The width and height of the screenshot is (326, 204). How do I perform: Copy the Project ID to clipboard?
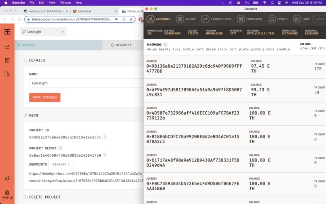pyautogui.click(x=104, y=137)
